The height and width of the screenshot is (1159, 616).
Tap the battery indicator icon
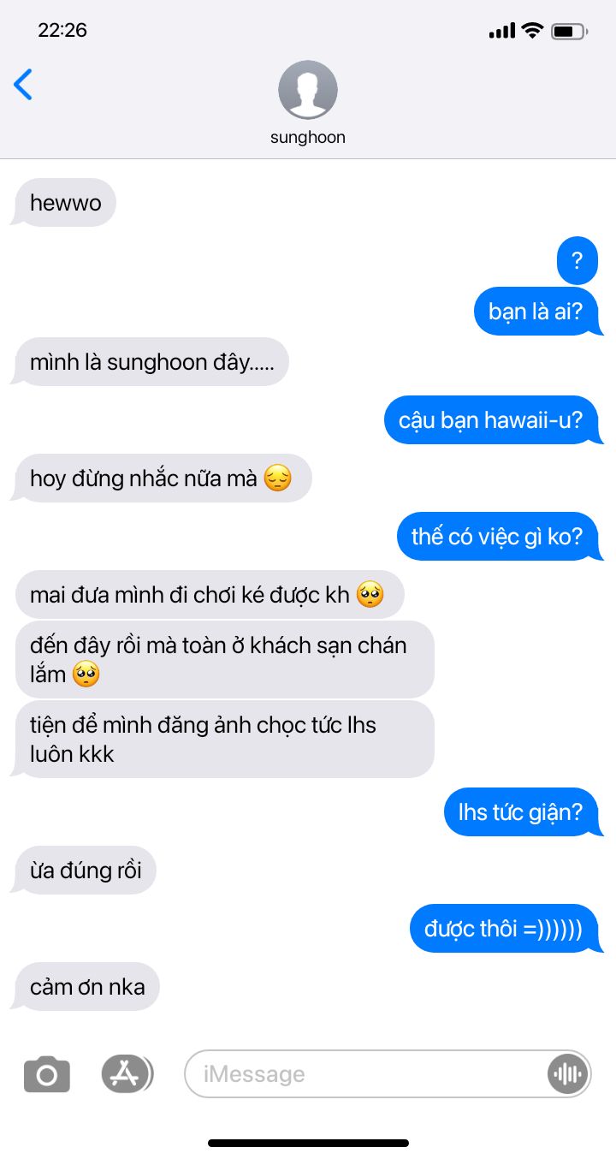click(x=569, y=32)
